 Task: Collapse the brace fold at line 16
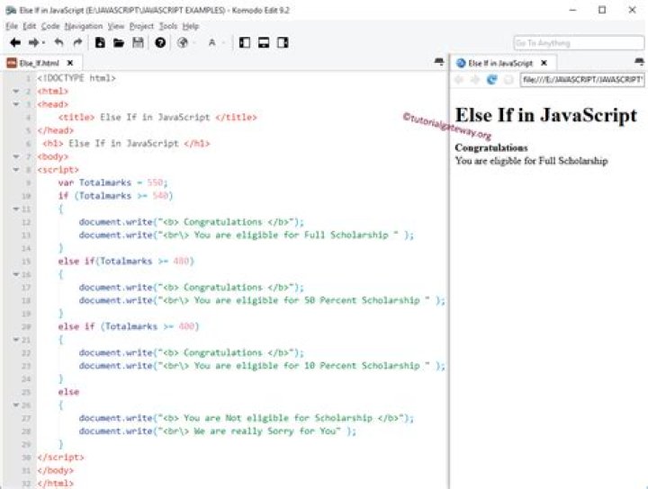[x=16, y=274]
